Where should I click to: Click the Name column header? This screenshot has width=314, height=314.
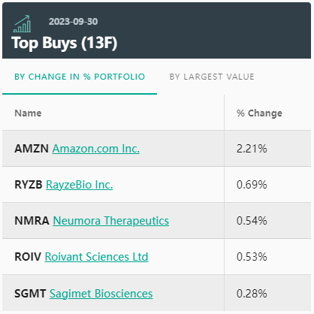(28, 113)
